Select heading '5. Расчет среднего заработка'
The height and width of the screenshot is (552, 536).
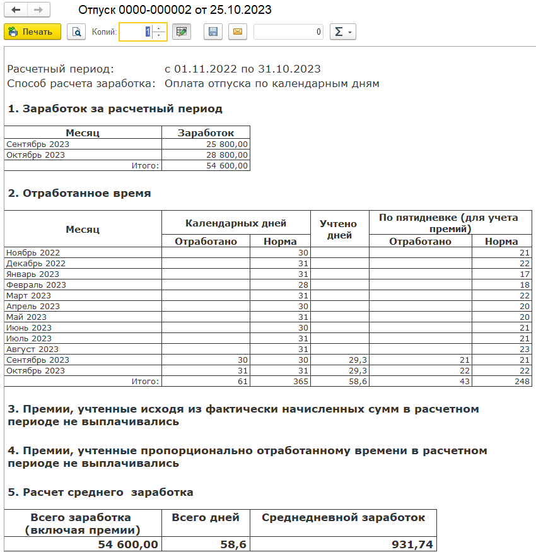(x=101, y=492)
